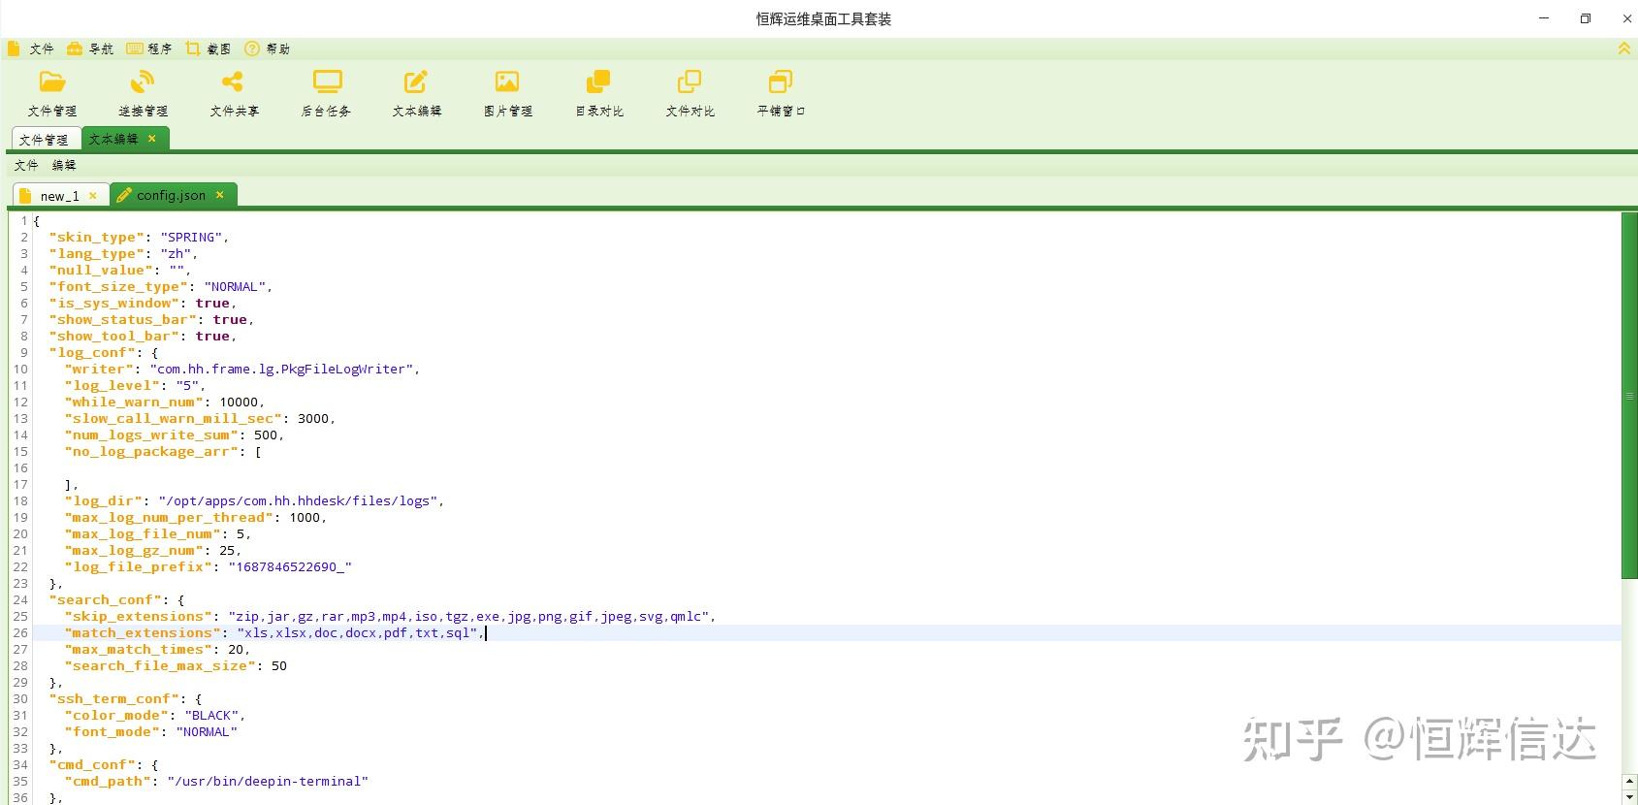Click the "log_level" key

pos(112,385)
